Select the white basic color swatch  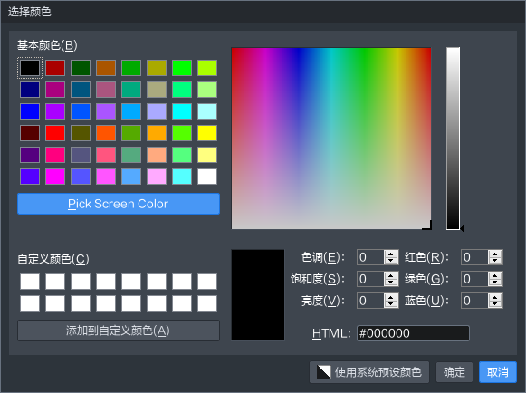tap(207, 177)
